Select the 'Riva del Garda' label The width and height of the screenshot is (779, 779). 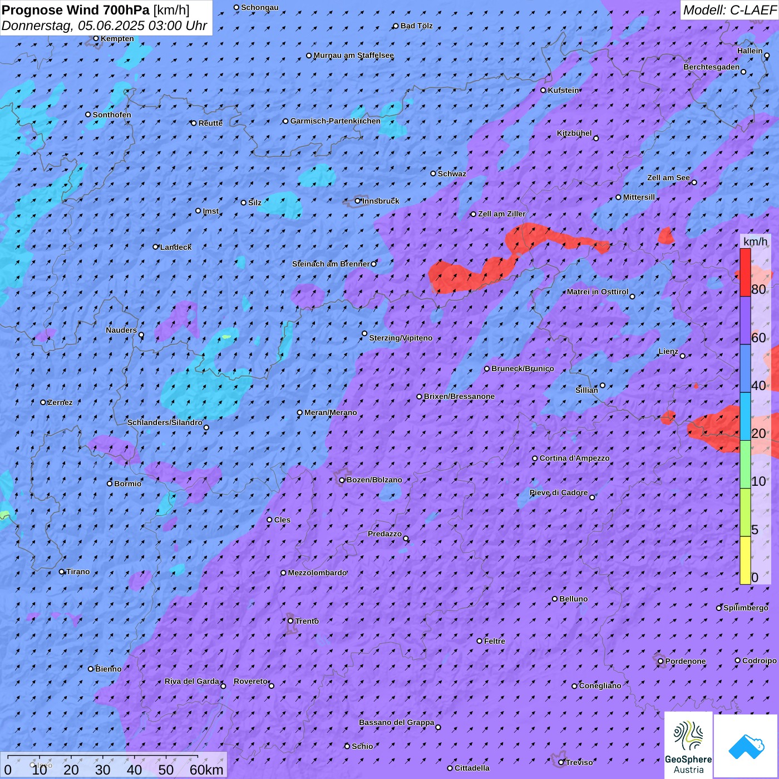[192, 681]
